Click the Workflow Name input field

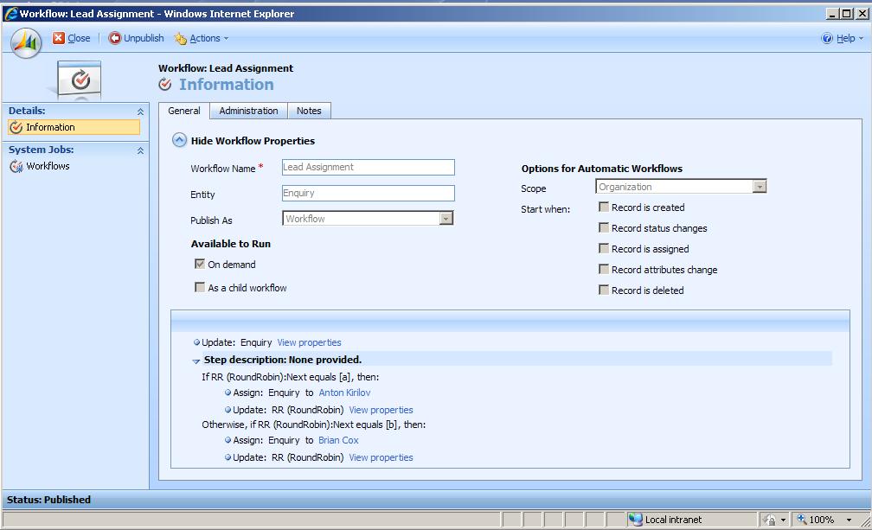(x=369, y=167)
